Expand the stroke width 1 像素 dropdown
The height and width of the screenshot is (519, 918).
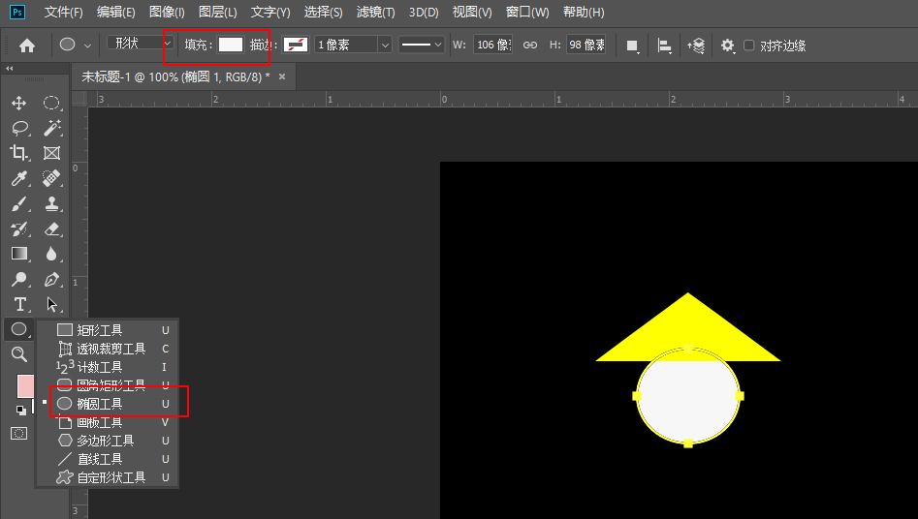click(x=385, y=45)
